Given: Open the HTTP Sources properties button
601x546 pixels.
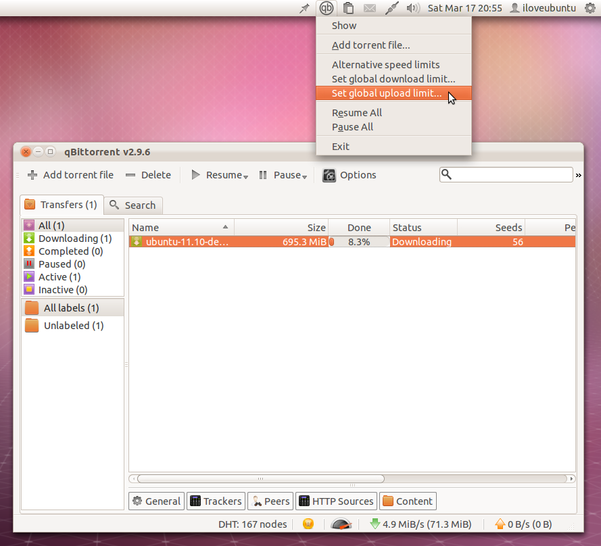Looking at the screenshot, I should (336, 501).
